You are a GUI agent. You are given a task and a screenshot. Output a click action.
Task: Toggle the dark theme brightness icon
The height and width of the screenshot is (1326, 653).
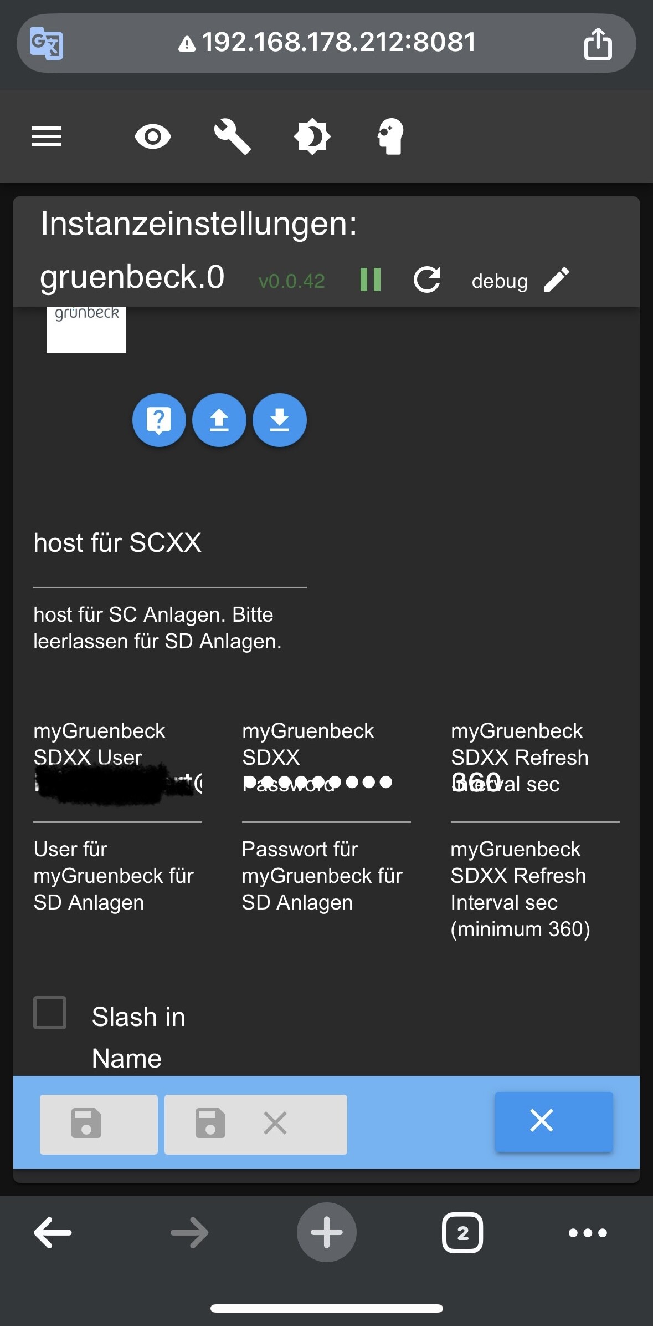pos(312,136)
